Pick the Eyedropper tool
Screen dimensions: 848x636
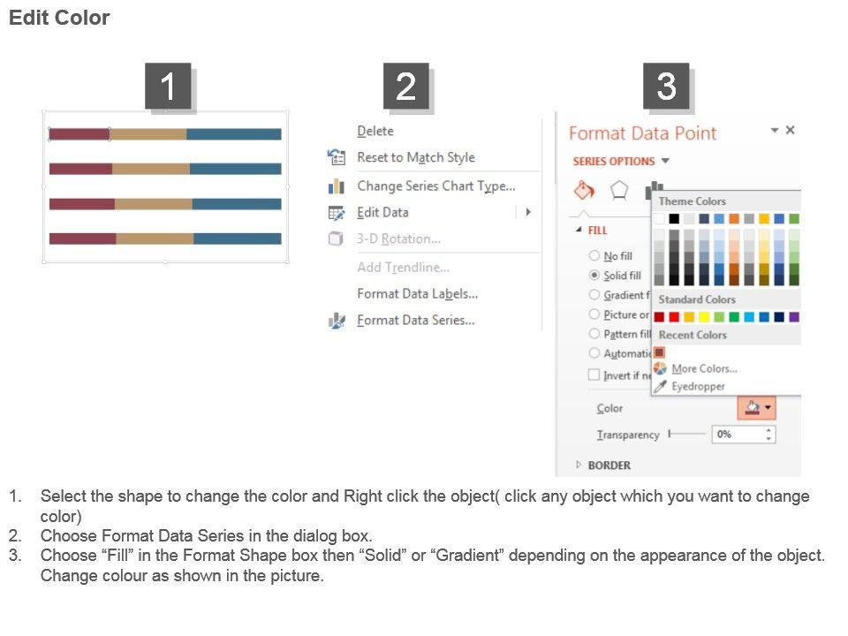point(660,386)
